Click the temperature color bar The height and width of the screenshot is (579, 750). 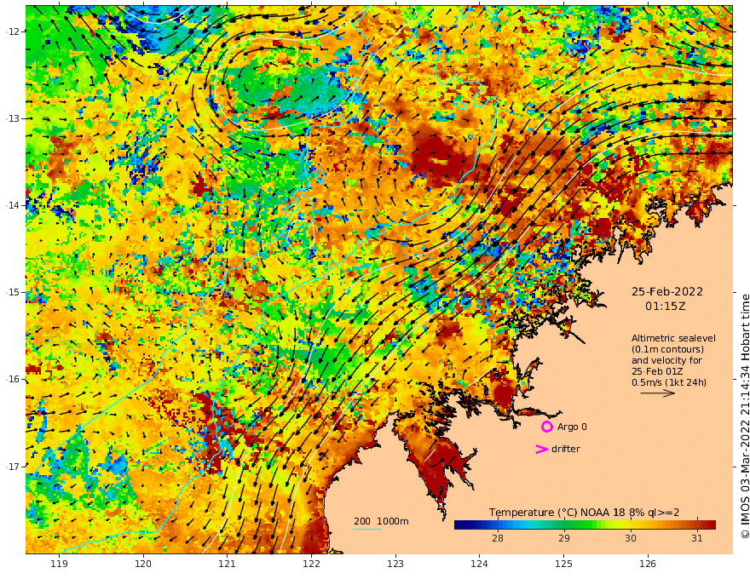tap(585, 525)
